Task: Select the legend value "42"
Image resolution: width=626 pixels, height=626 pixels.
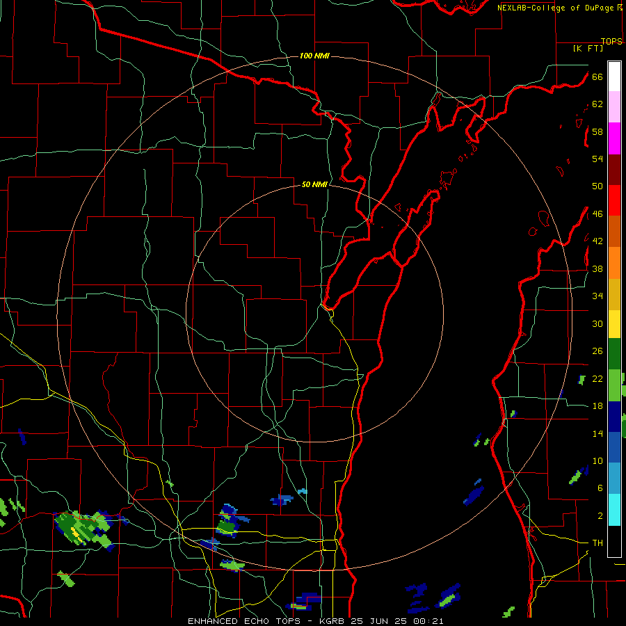Action: pos(597,241)
